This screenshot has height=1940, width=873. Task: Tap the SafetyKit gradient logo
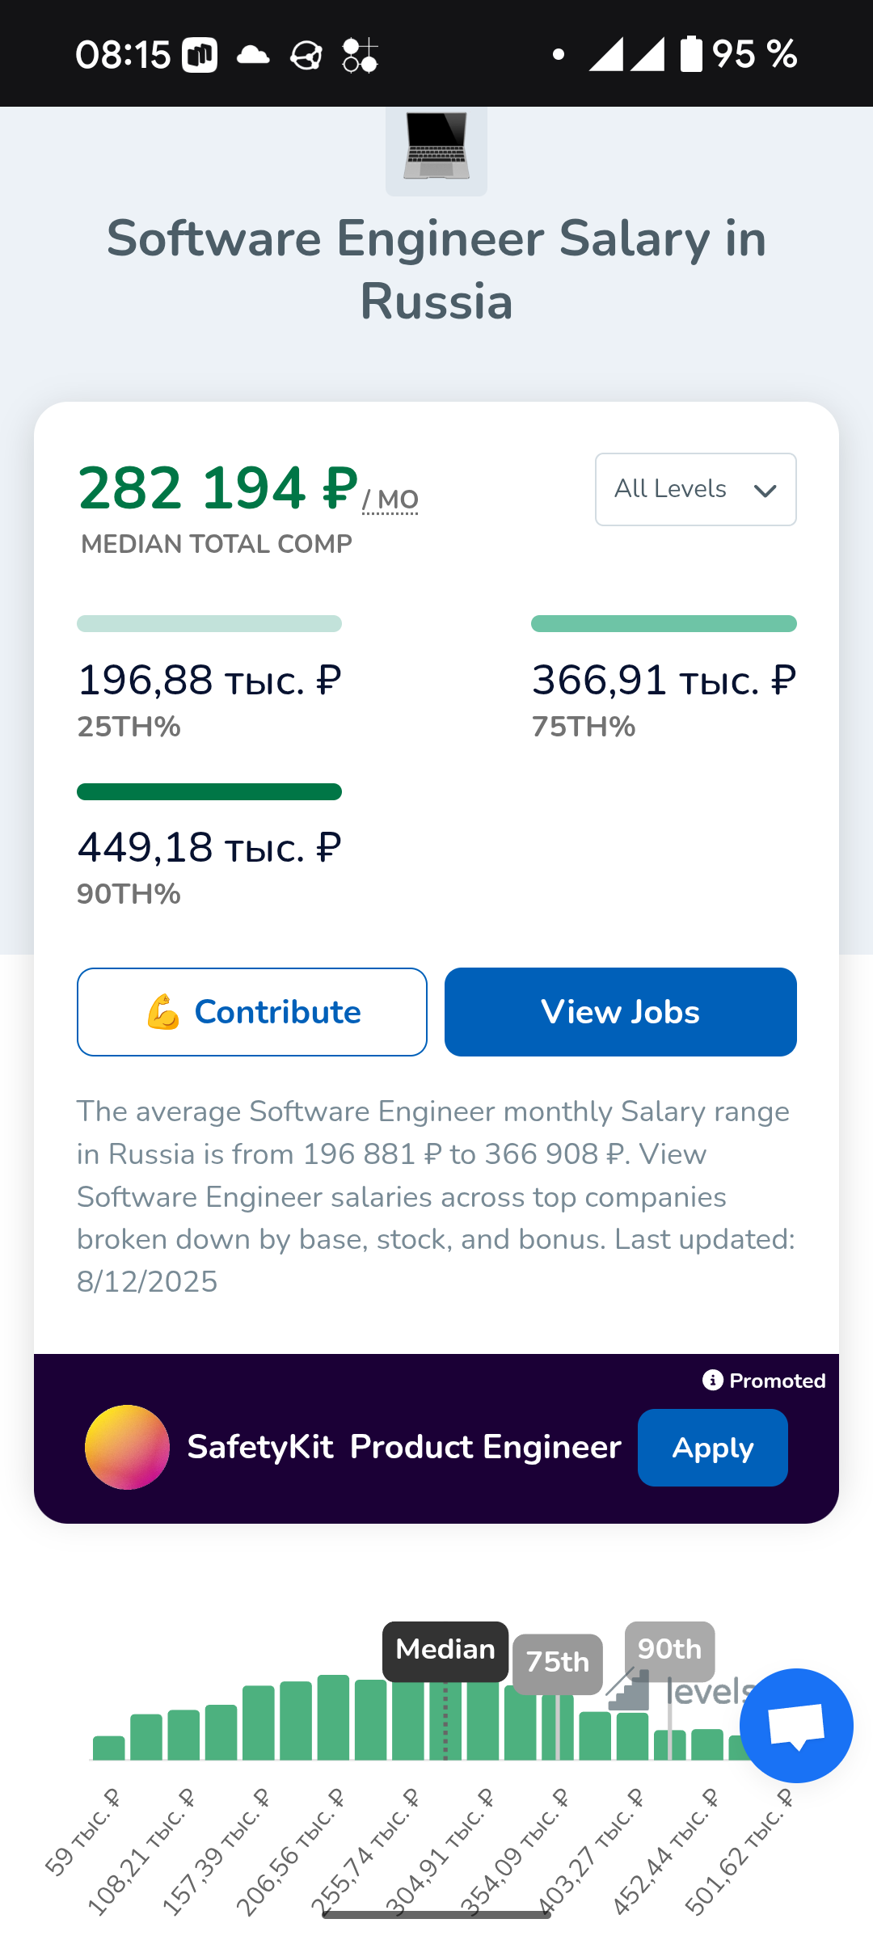127,1447
